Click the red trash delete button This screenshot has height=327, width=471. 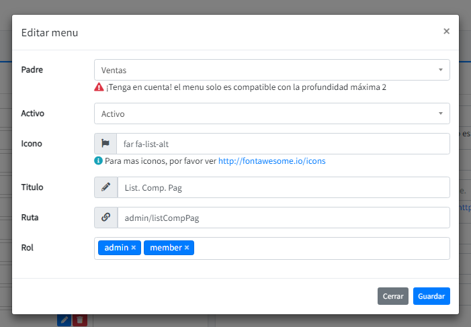click(x=80, y=320)
